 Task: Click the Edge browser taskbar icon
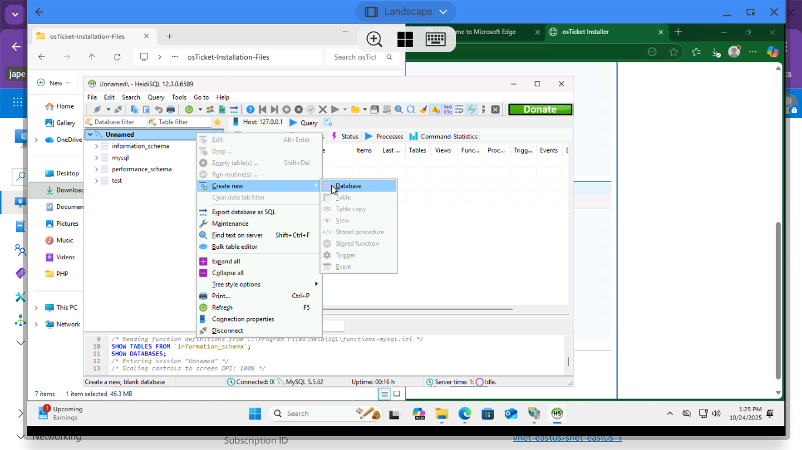pyautogui.click(x=464, y=414)
